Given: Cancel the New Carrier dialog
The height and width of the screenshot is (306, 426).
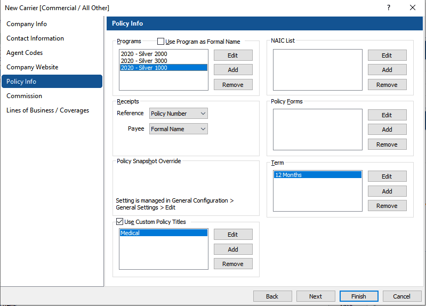Looking at the screenshot, I should pos(402,296).
